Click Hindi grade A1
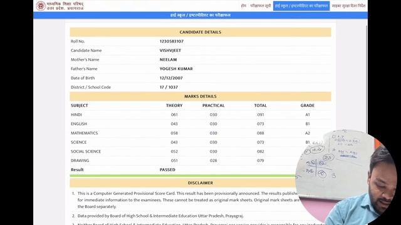401x225 pixels. [308, 115]
